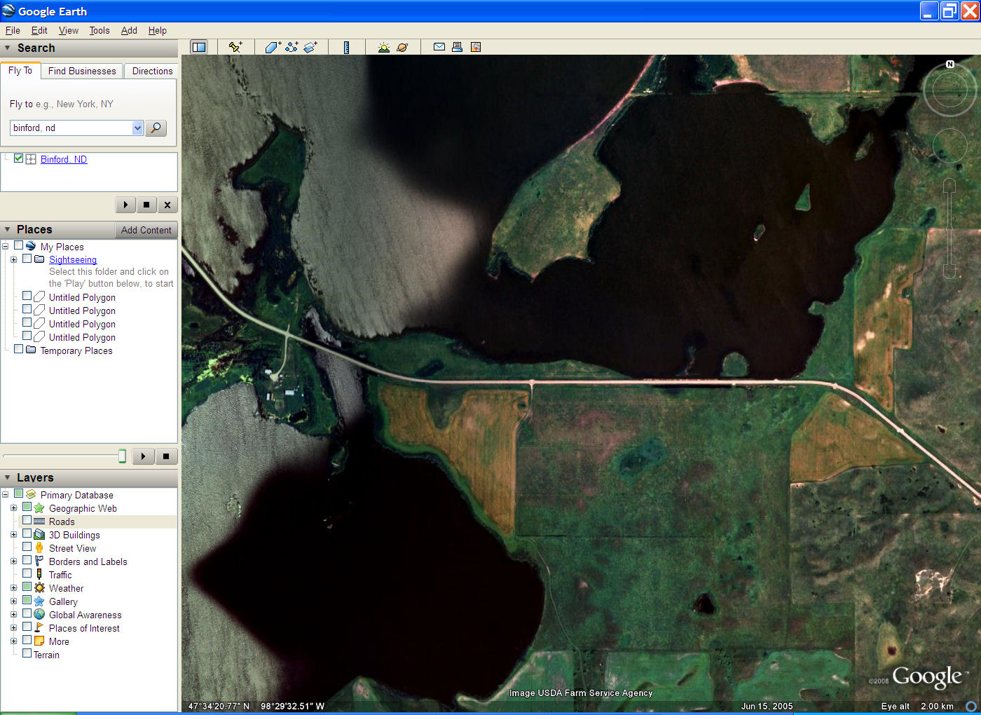Click the tour speed slider handle
This screenshot has height=715, width=981.
(122, 456)
